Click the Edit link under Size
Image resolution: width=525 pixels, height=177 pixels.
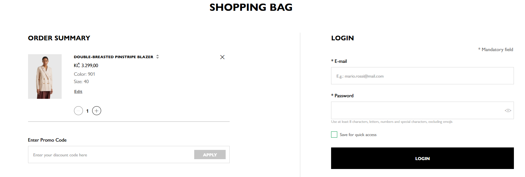point(78,91)
